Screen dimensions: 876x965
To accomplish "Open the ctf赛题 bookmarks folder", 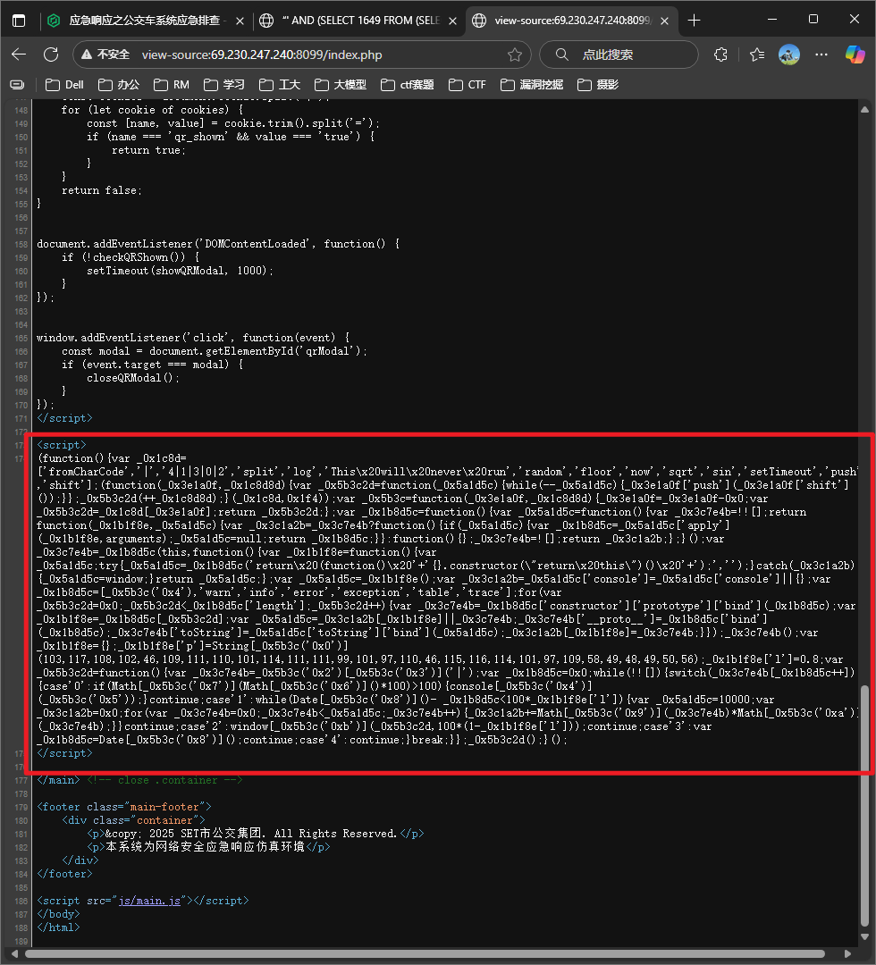I will click(x=408, y=84).
